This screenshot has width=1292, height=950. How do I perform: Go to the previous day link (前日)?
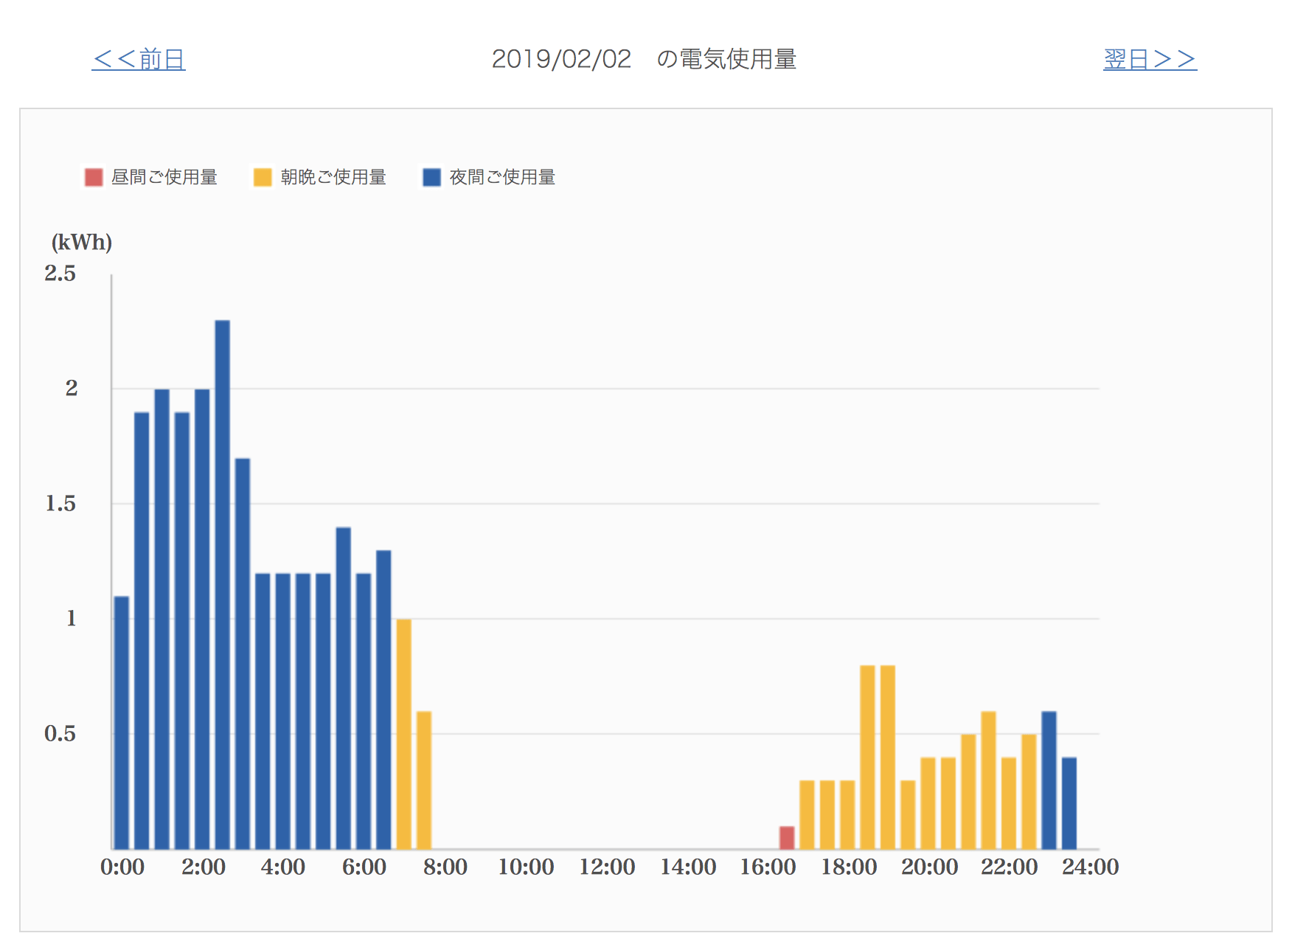[x=139, y=59]
